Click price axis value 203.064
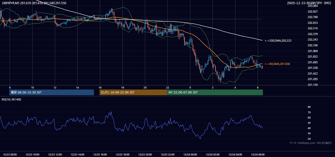The image size is (335, 157). tap(312, 6)
